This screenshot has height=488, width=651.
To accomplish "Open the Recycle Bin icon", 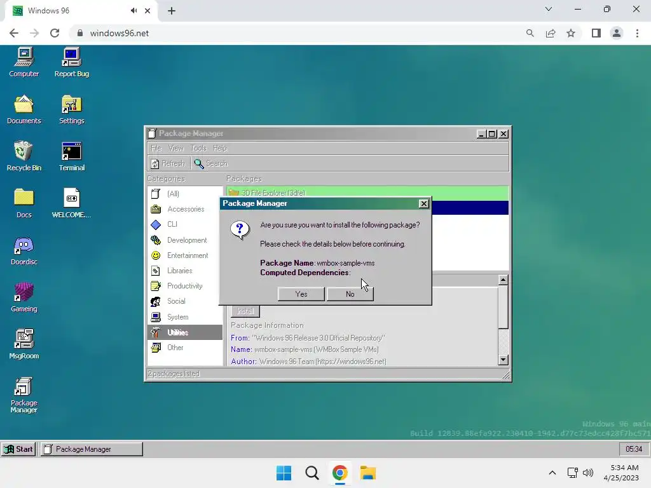I will tap(24, 156).
